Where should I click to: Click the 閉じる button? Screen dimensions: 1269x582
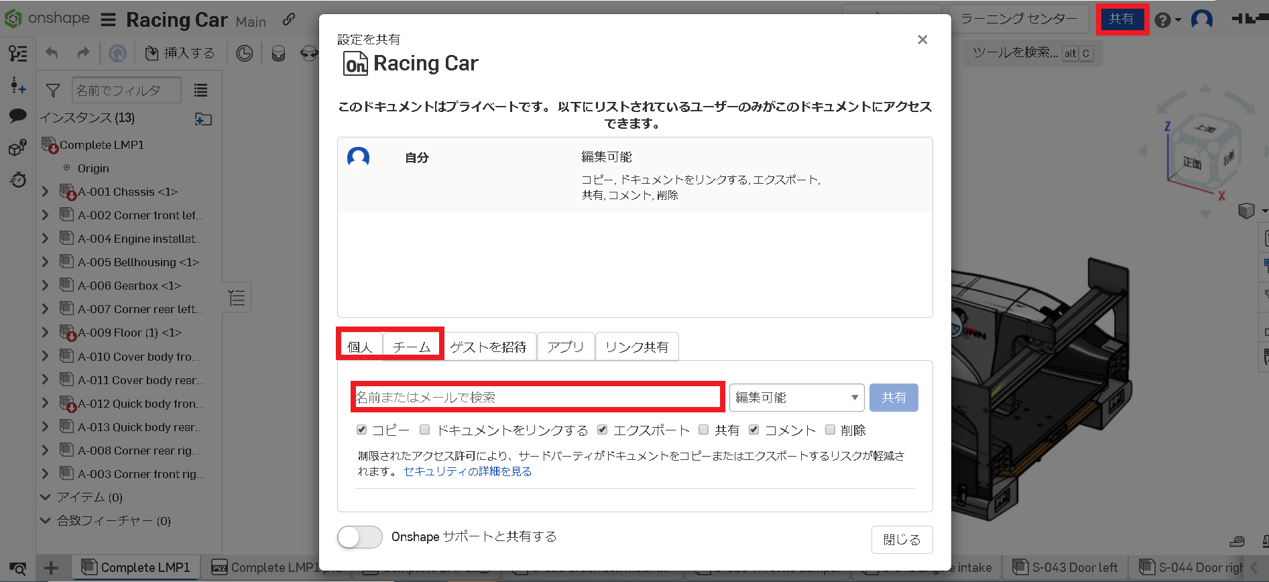[902, 540]
